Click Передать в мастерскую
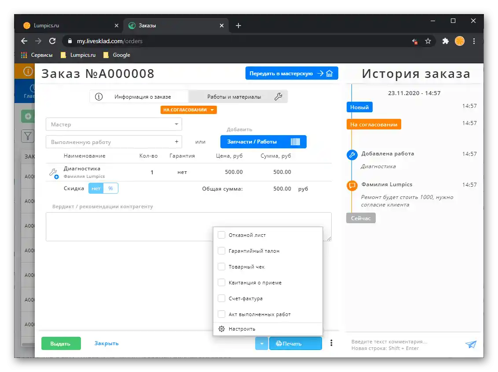 pos(291,73)
